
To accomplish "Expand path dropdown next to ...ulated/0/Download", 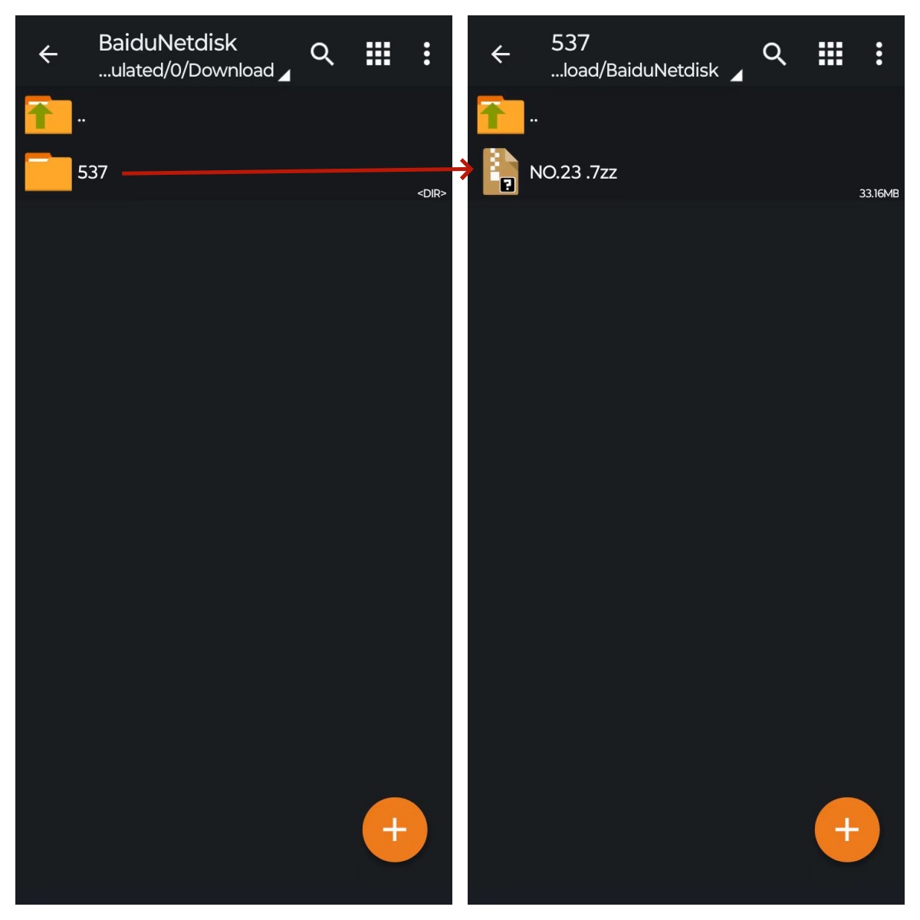I will coord(284,75).
